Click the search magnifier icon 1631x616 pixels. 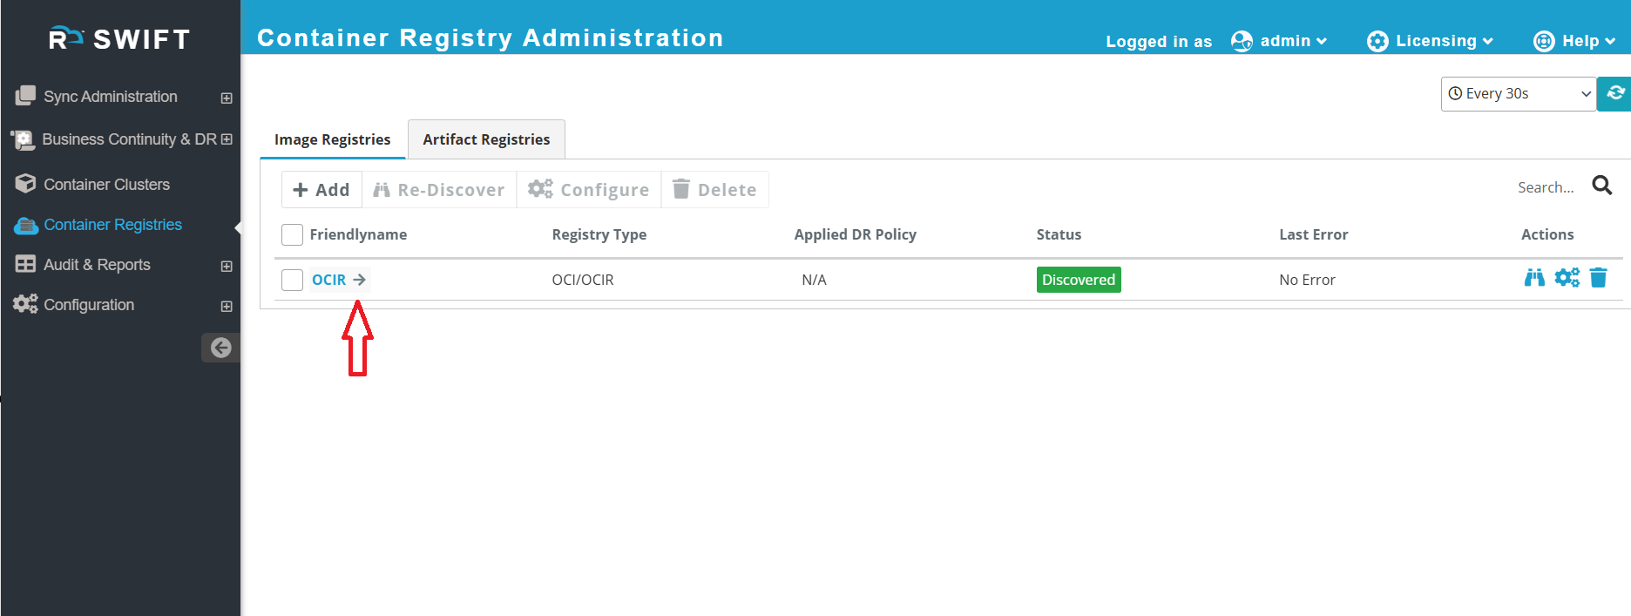[x=1601, y=185]
